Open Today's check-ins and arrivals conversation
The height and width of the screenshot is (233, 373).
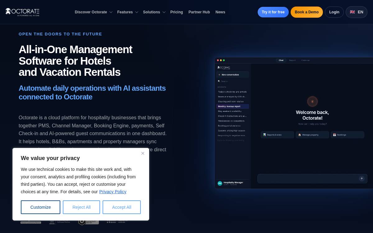tap(233, 92)
